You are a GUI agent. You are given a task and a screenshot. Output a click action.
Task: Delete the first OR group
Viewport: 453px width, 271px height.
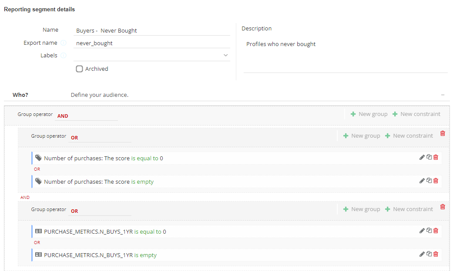click(x=443, y=133)
